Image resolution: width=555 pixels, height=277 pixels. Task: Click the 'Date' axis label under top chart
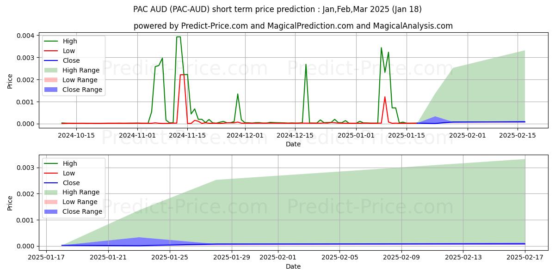[x=293, y=144]
